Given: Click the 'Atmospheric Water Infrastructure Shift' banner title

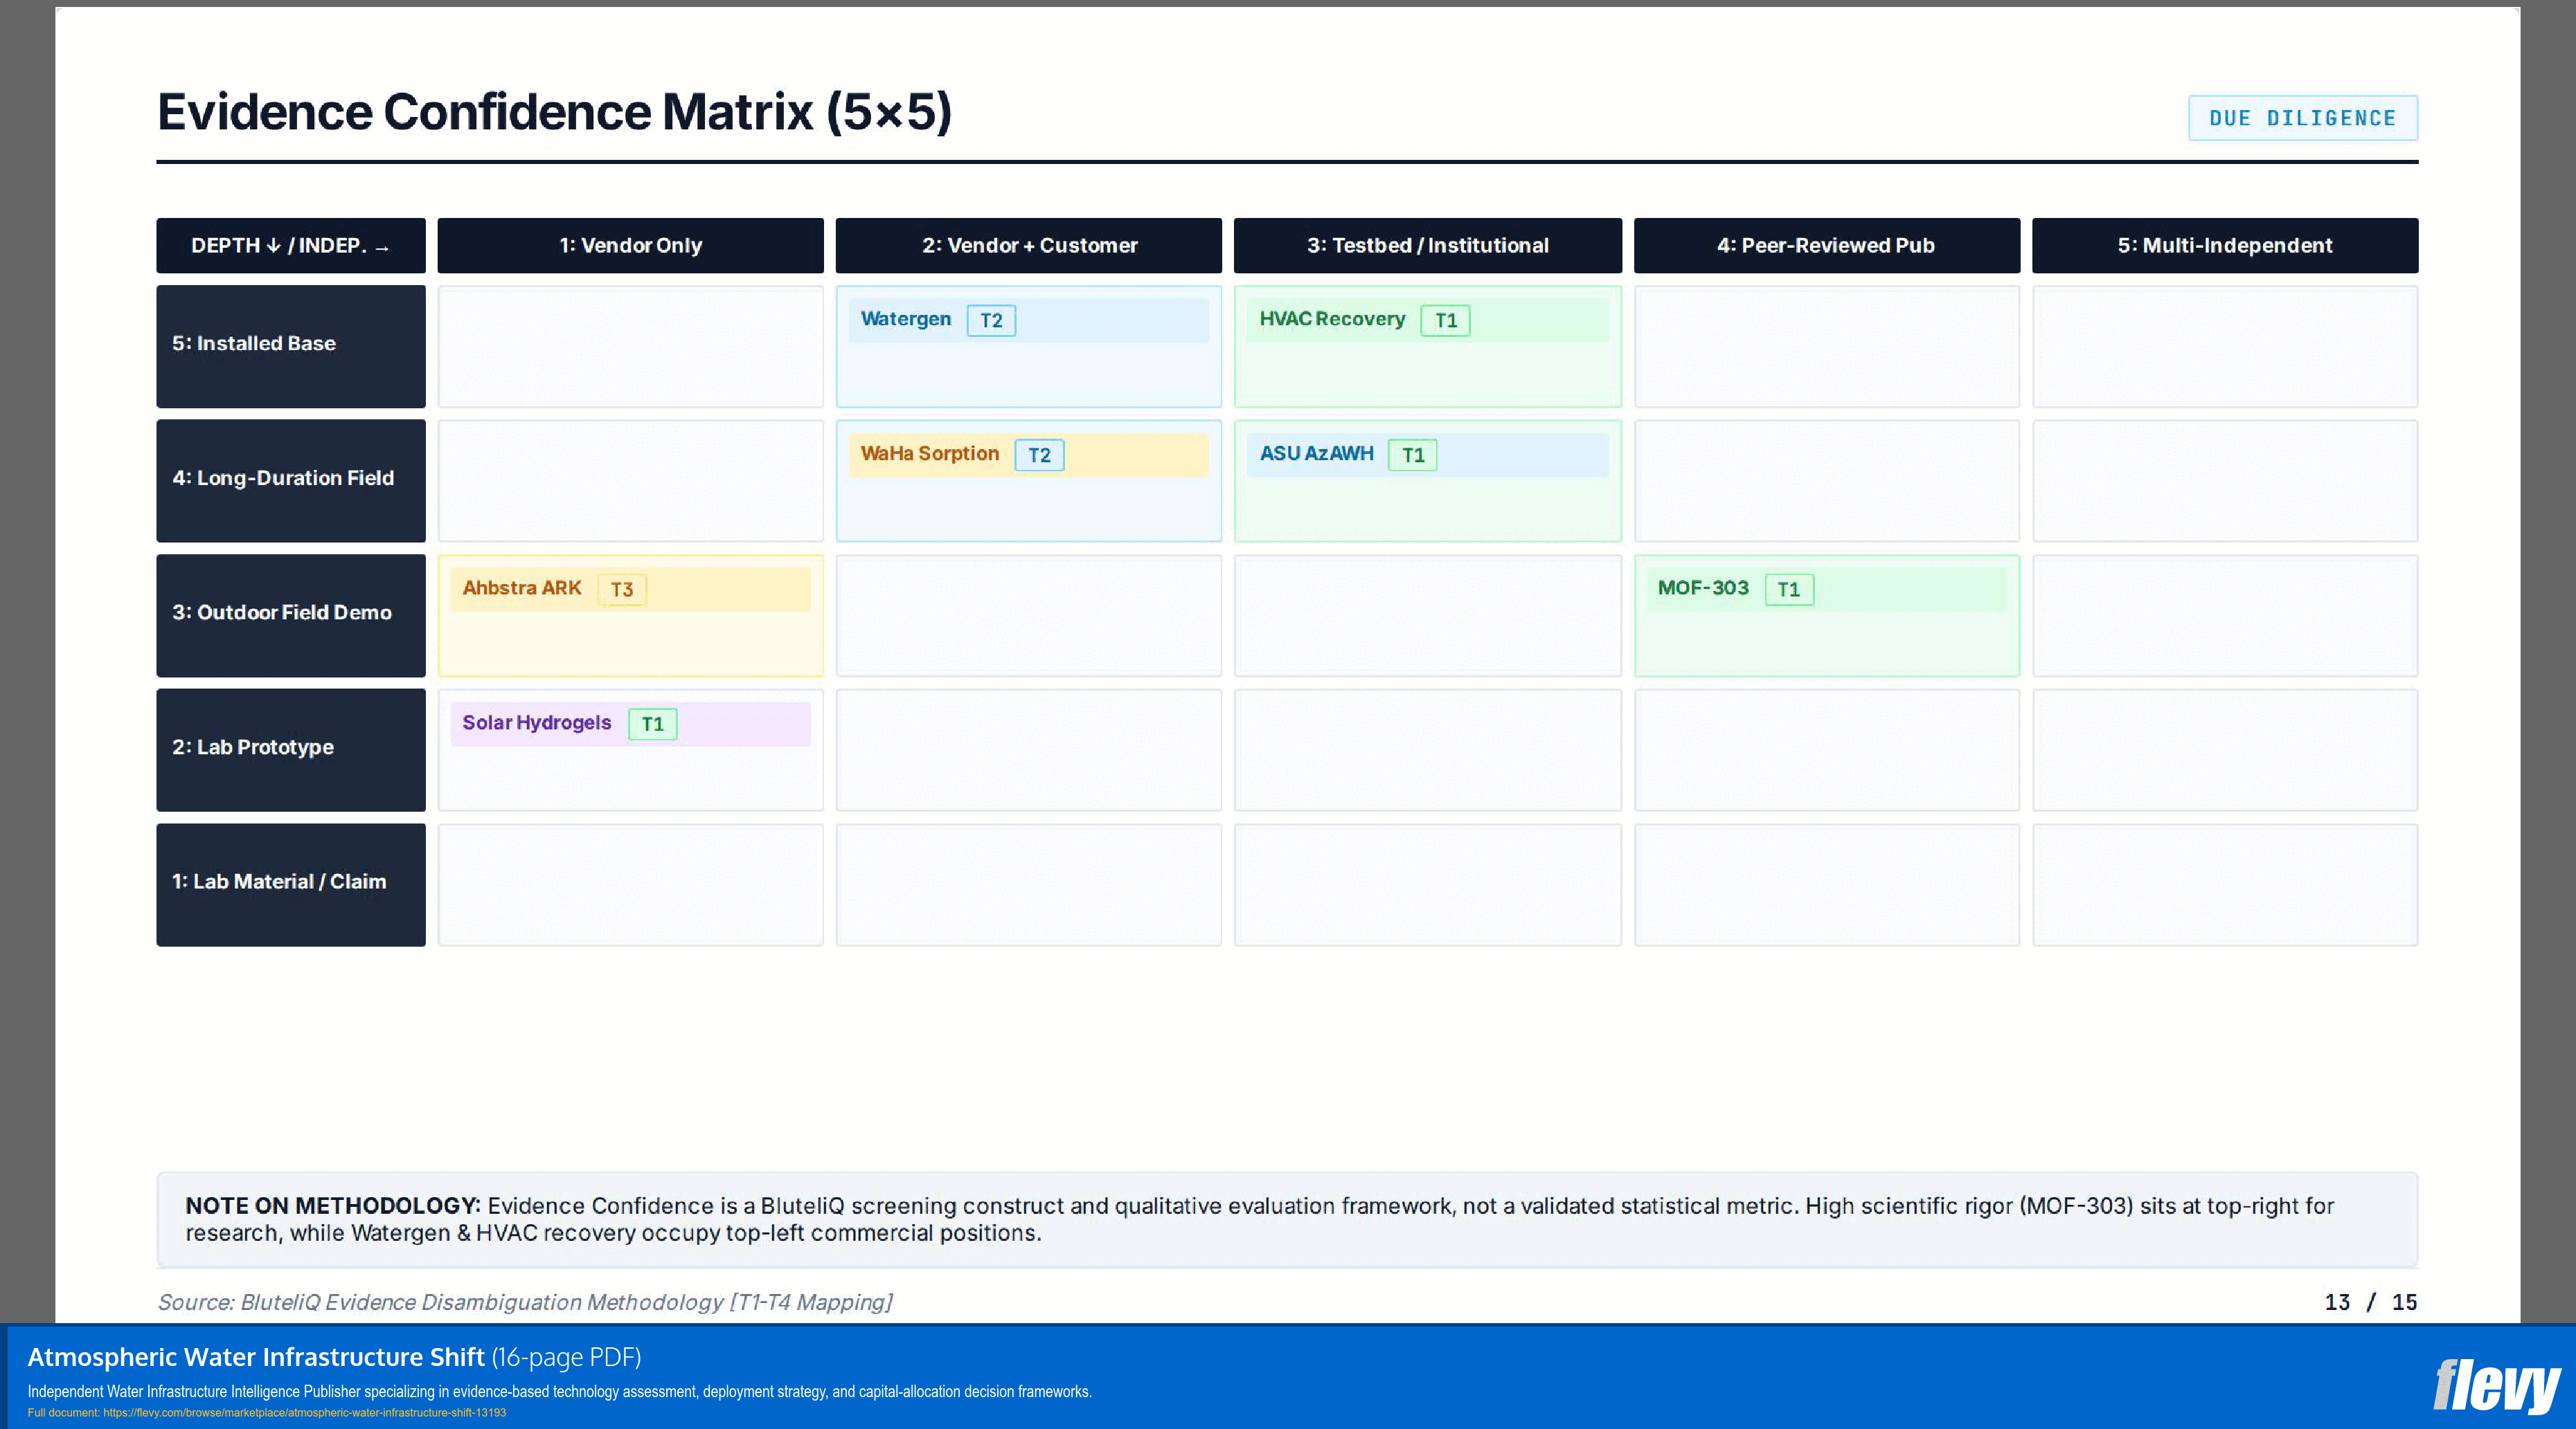Looking at the screenshot, I should point(256,1357).
